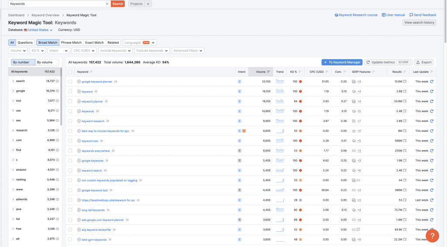Screen dimensions: 447x247
Task: Check the long tail keywords row
Action: coord(70,210)
